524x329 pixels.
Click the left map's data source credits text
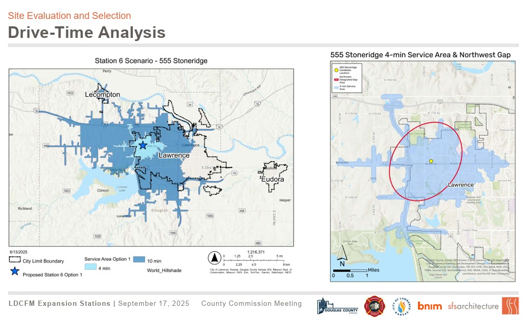[250, 271]
